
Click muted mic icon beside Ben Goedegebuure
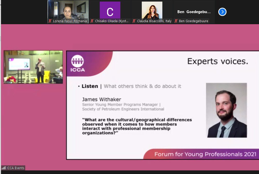click(176, 21)
